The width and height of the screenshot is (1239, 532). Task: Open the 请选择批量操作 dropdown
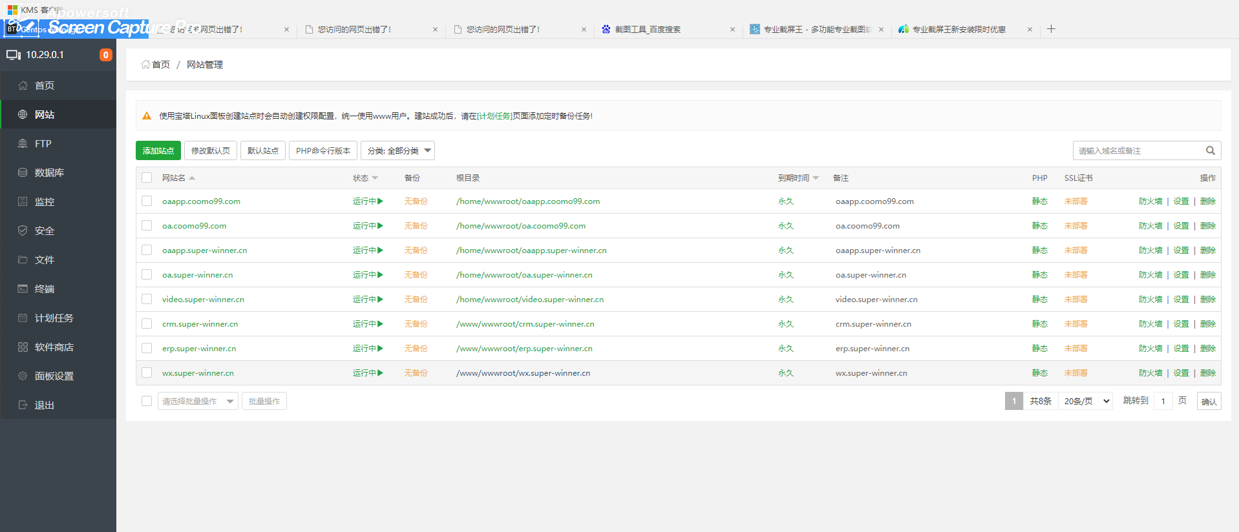[x=198, y=401]
